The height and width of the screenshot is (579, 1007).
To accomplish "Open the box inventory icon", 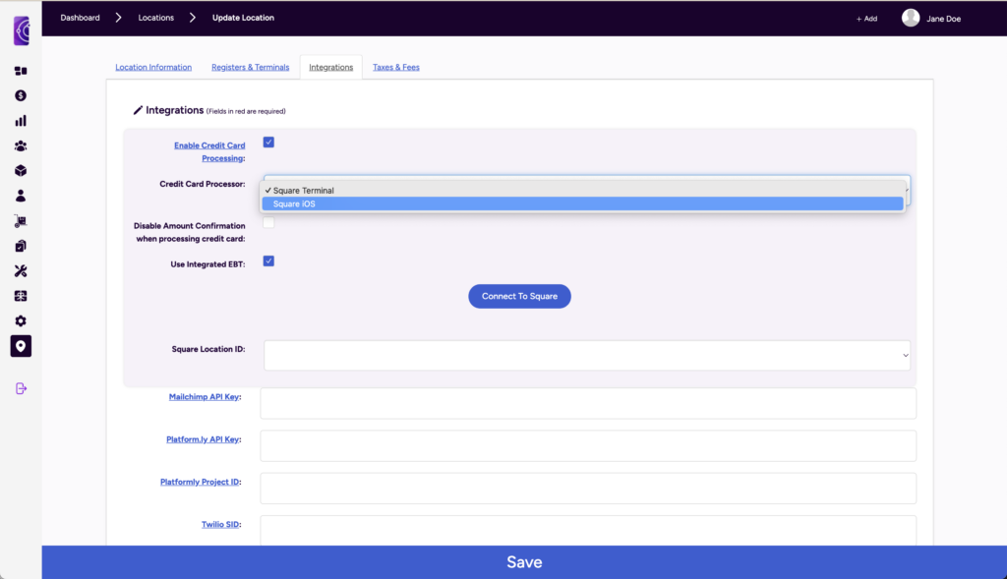I will pos(21,171).
